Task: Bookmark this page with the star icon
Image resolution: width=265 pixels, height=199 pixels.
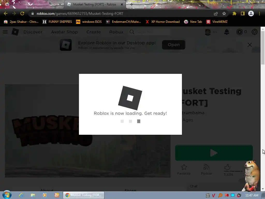Action: click(224, 13)
